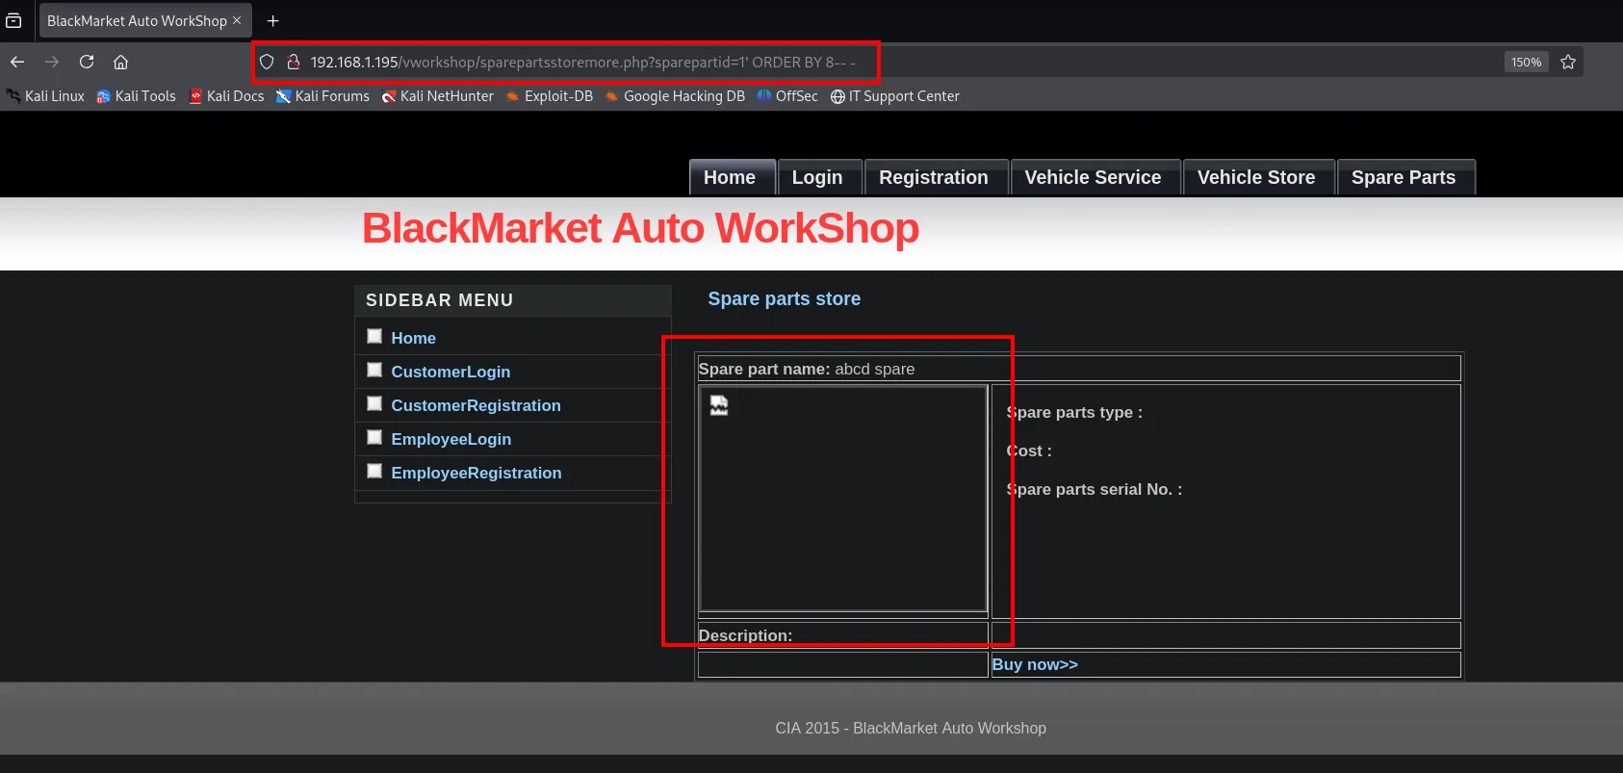This screenshot has height=773, width=1623.
Task: Close the BlackMarket Auto WorkShop tab
Action: click(x=237, y=20)
